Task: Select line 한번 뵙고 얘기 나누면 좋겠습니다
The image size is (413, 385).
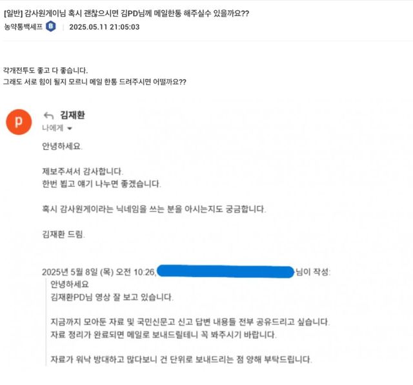Action: (x=101, y=184)
